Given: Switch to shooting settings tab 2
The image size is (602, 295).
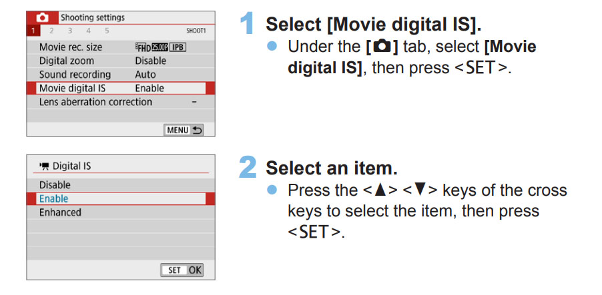Looking at the screenshot, I should (50, 31).
